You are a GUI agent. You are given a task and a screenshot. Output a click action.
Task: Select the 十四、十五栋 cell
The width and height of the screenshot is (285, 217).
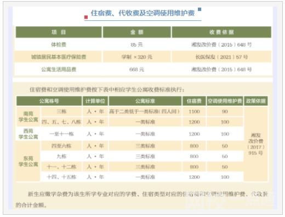coord(61,177)
